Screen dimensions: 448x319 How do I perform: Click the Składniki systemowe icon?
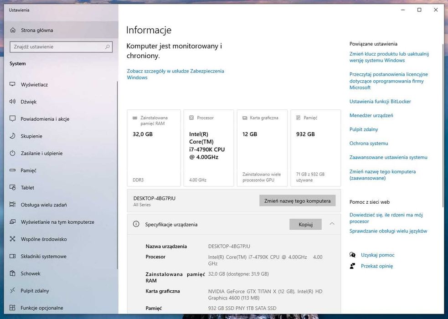coord(12,256)
